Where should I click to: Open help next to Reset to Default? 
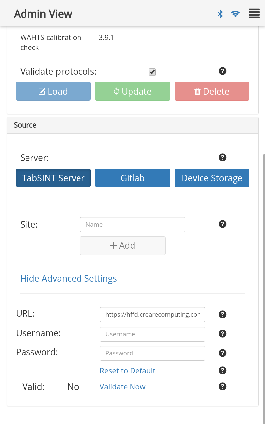[223, 370]
